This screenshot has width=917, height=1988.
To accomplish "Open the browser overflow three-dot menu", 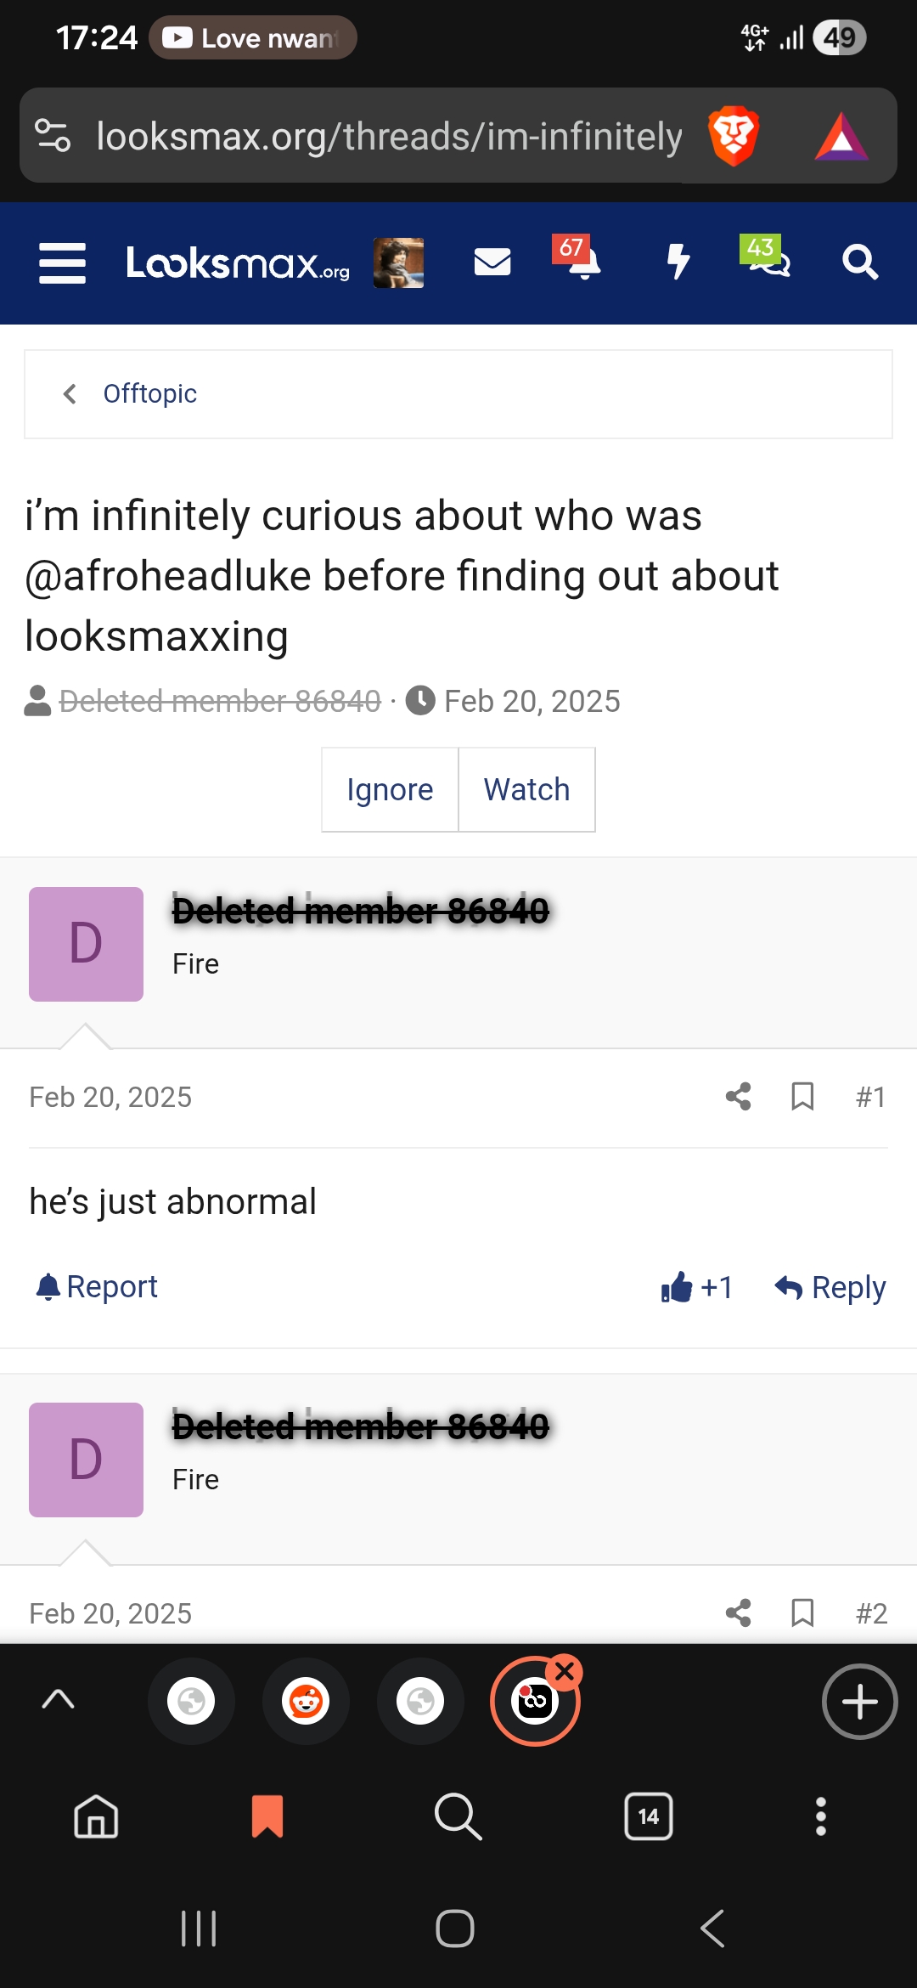I will pos(820,1816).
